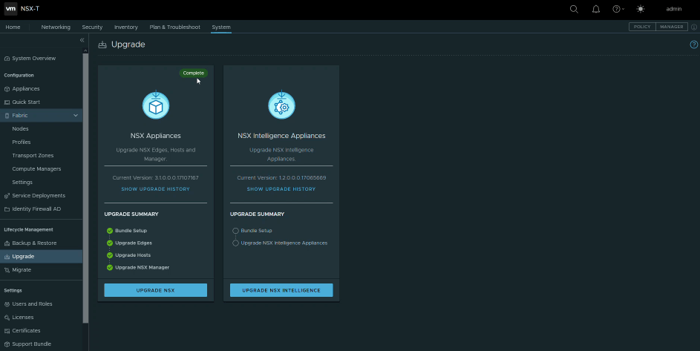Toggle the light/dark theme sun icon
700x351 pixels.
pos(641,9)
